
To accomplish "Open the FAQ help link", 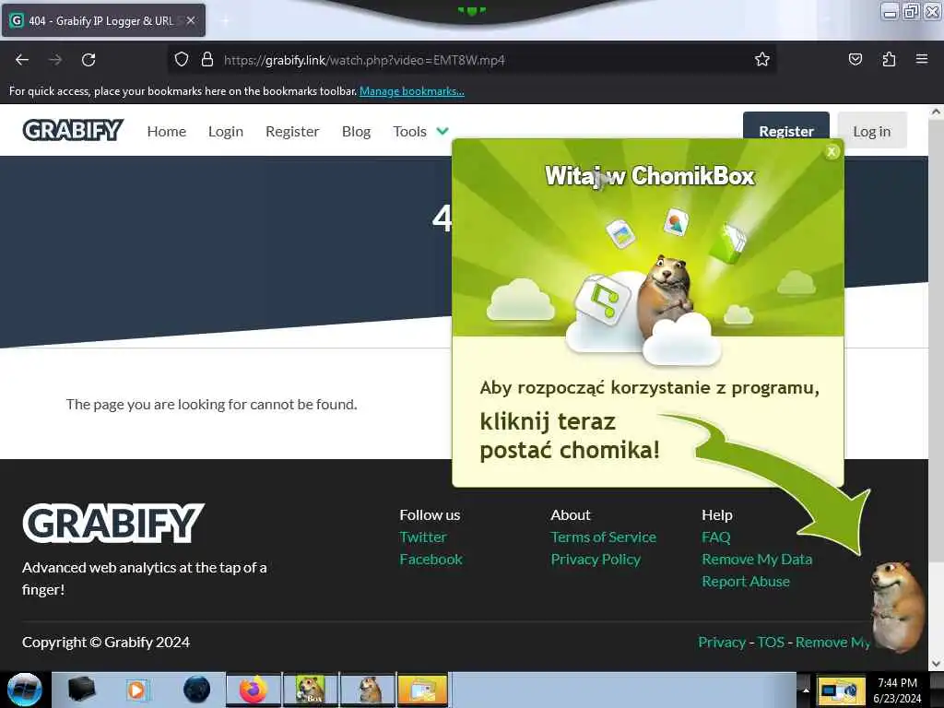I will pos(715,537).
